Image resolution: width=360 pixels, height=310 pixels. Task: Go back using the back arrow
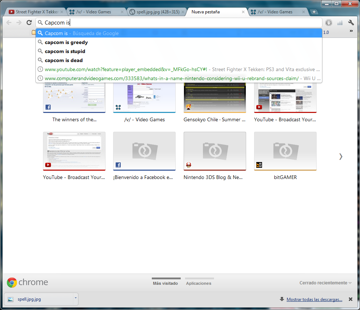tap(9, 22)
